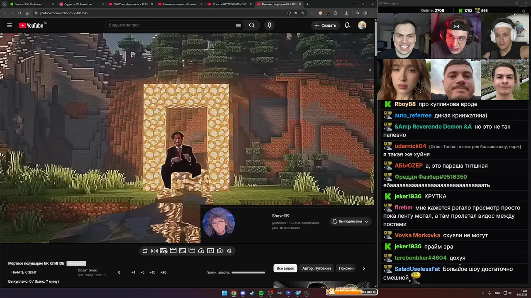Reload the page with the refresh icon
531x298 pixels.
(x=19, y=13)
